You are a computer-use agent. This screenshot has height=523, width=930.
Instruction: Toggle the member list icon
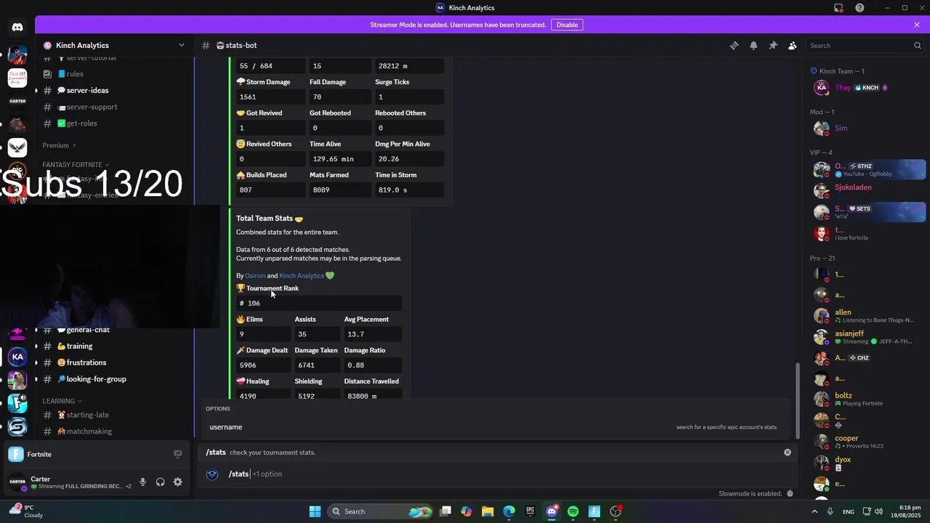point(793,45)
